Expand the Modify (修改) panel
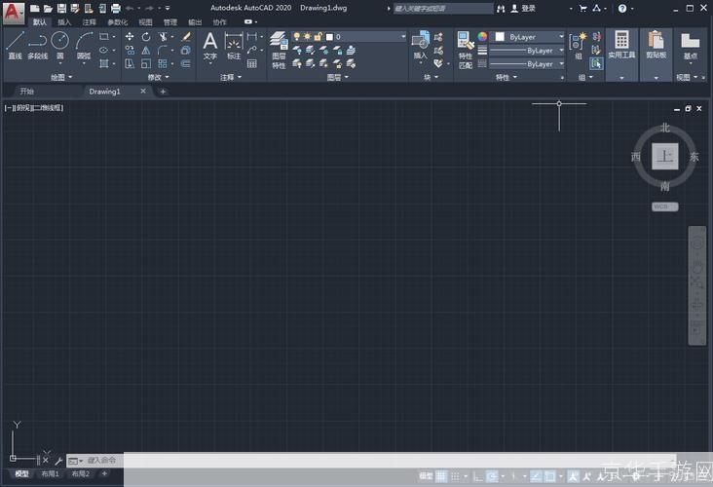The width and height of the screenshot is (713, 487). pyautogui.click(x=158, y=77)
